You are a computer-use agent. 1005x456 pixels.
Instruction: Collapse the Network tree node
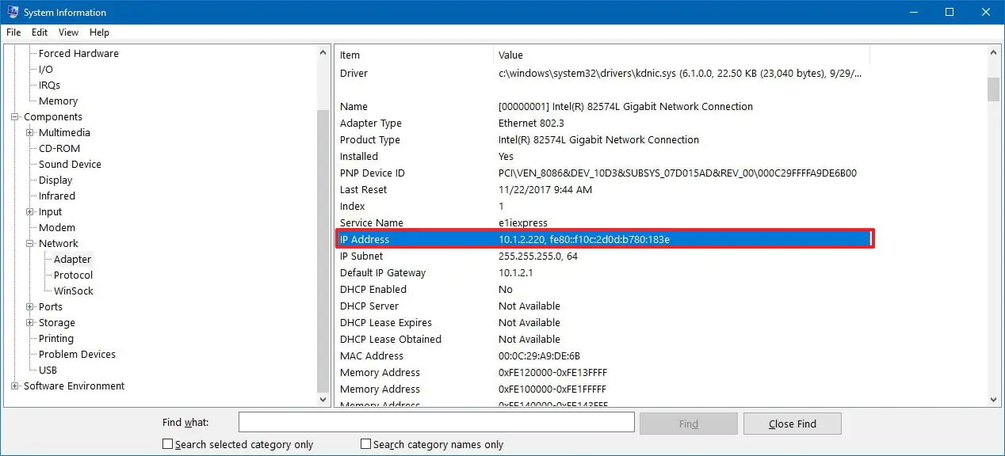click(x=30, y=244)
